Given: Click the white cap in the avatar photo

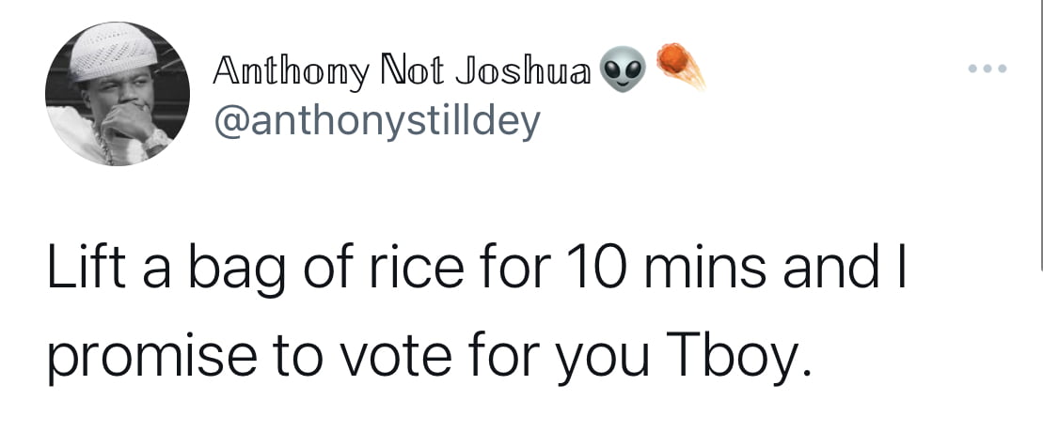Looking at the screenshot, I should click(113, 51).
